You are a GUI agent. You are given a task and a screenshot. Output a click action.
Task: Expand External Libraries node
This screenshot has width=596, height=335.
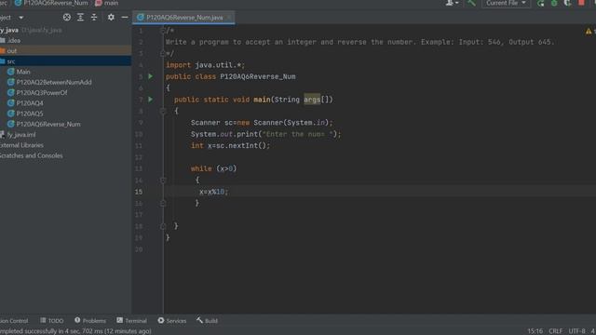pyautogui.click(x=21, y=145)
